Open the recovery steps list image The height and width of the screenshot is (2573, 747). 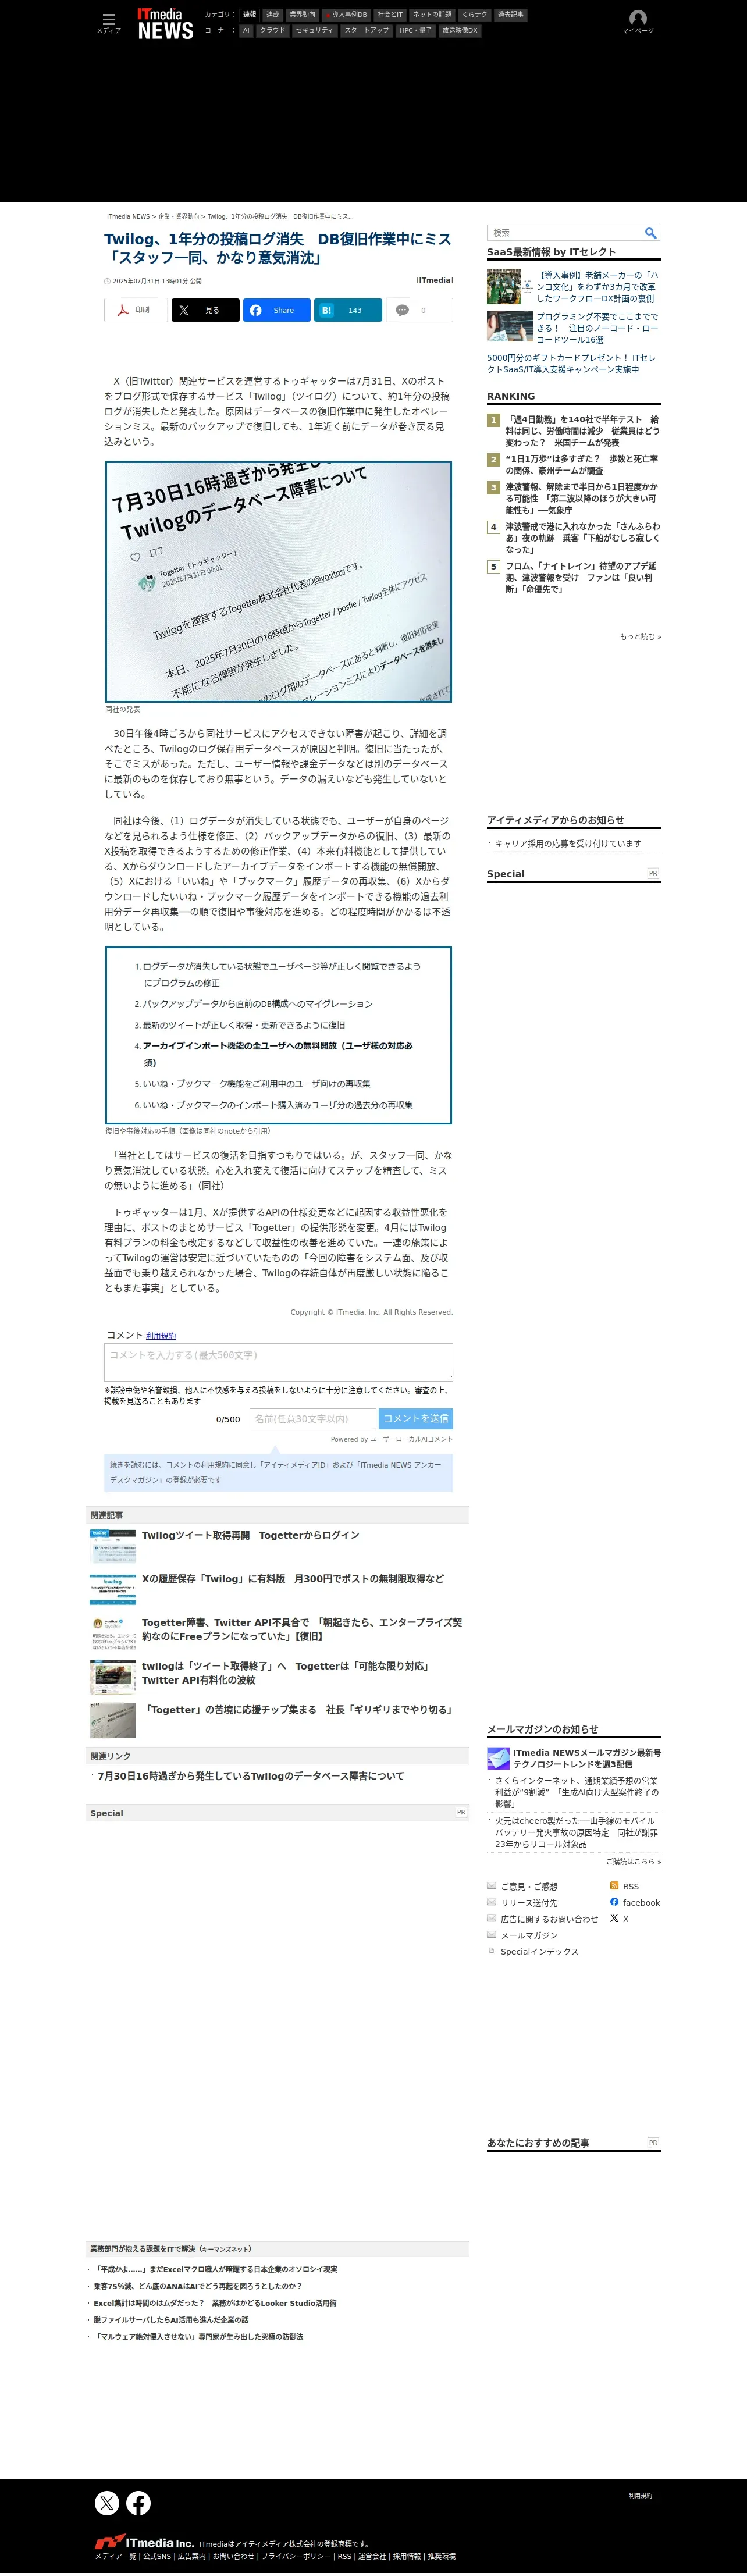click(279, 1035)
